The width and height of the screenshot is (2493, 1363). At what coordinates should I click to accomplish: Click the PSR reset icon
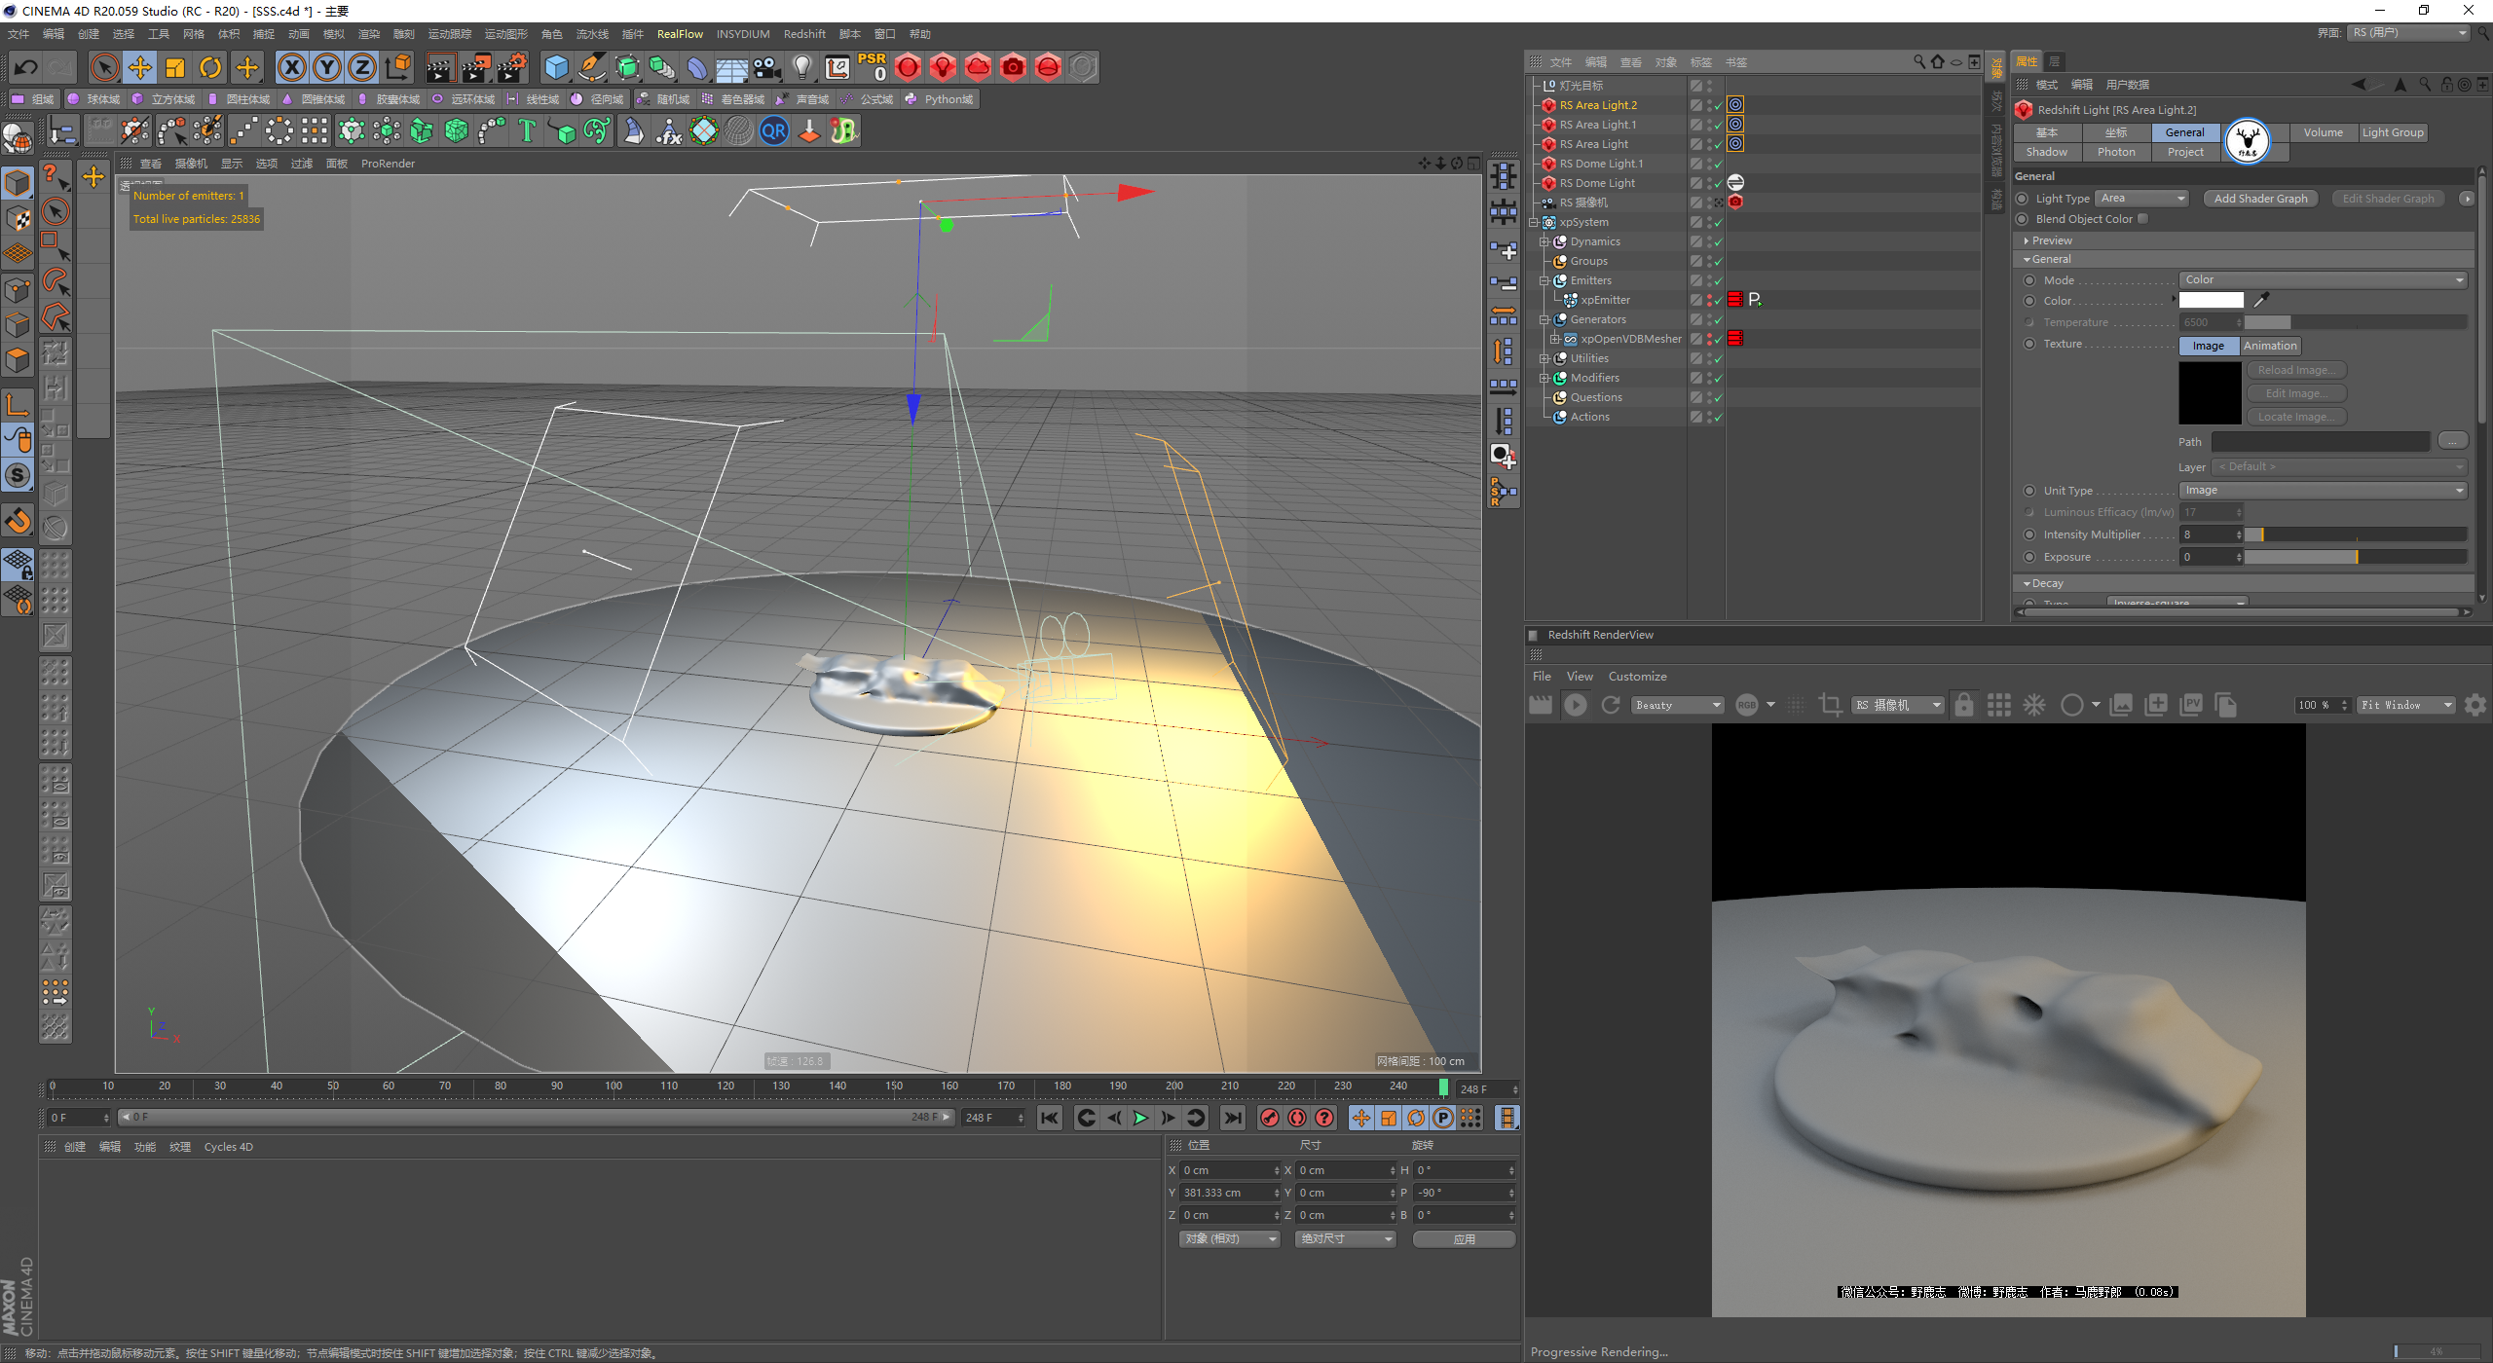[872, 67]
